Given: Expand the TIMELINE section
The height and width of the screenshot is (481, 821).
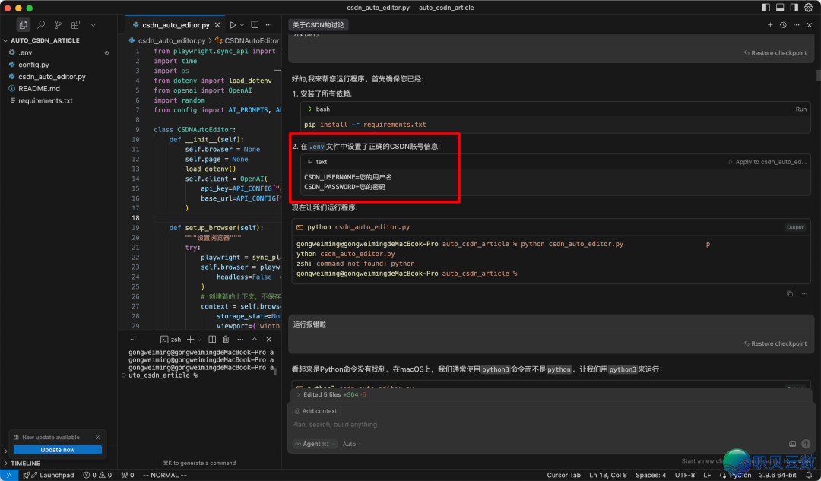Looking at the screenshot, I should click(x=25, y=463).
